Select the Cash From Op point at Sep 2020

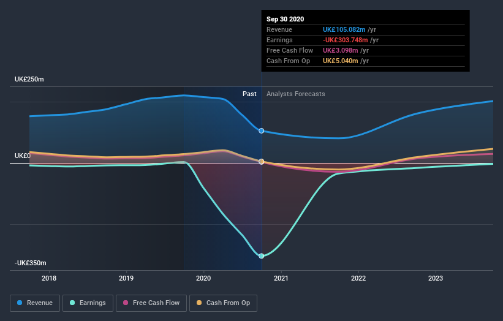point(262,162)
